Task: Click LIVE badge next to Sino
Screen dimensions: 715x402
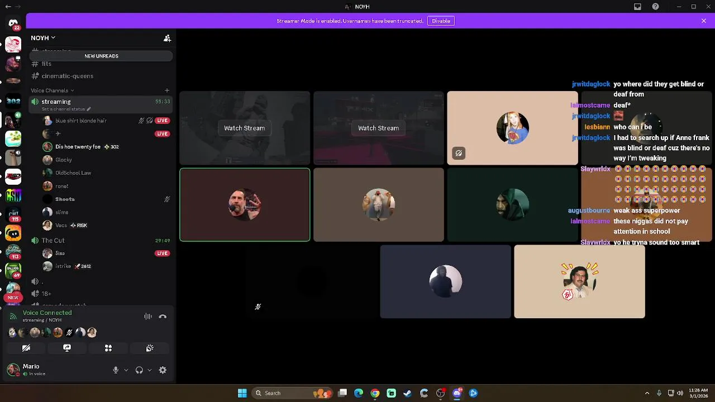Action: (x=163, y=253)
